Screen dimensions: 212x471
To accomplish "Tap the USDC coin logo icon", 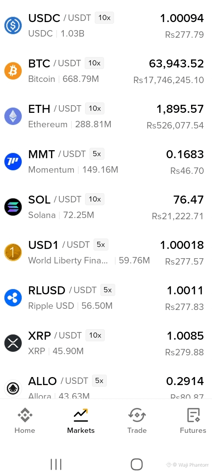I will [13, 26].
